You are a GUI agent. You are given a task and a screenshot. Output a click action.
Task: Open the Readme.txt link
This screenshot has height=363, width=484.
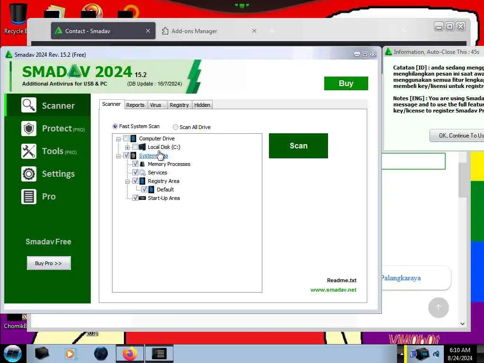click(x=342, y=280)
